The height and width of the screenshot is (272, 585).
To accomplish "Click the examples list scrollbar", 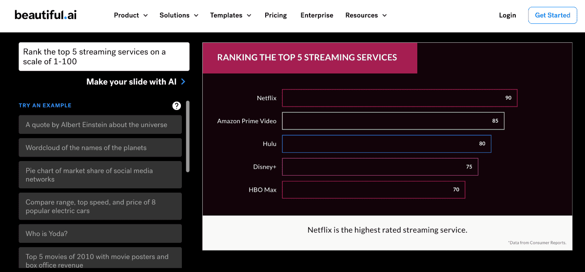I will click(x=188, y=136).
